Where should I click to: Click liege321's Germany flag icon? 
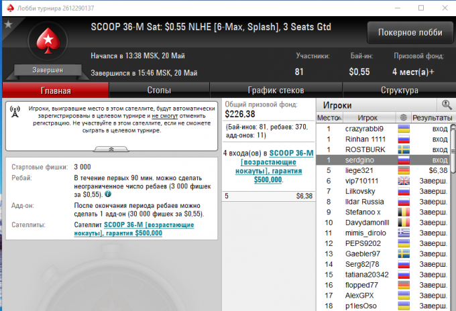(404, 170)
